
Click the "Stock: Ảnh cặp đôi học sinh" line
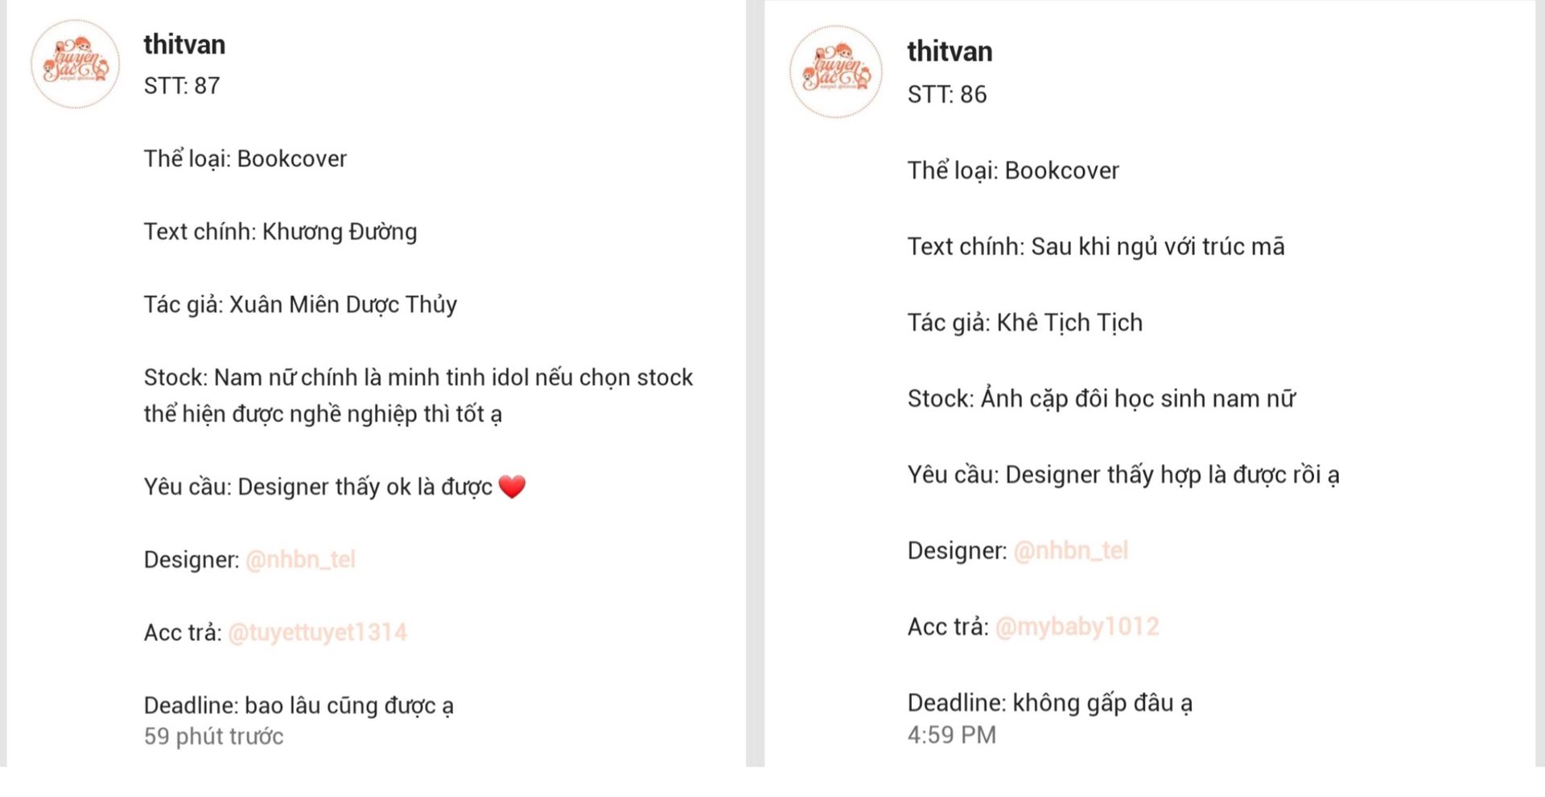[1101, 399]
